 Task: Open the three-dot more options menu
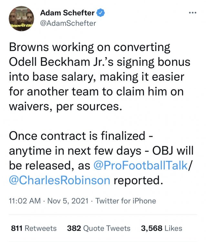point(193,13)
